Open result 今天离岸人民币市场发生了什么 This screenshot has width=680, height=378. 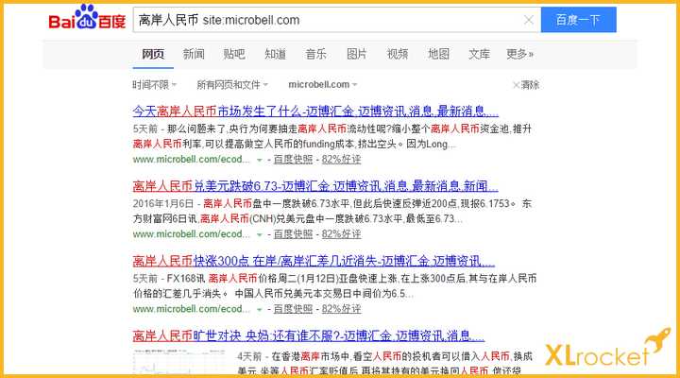pos(315,112)
